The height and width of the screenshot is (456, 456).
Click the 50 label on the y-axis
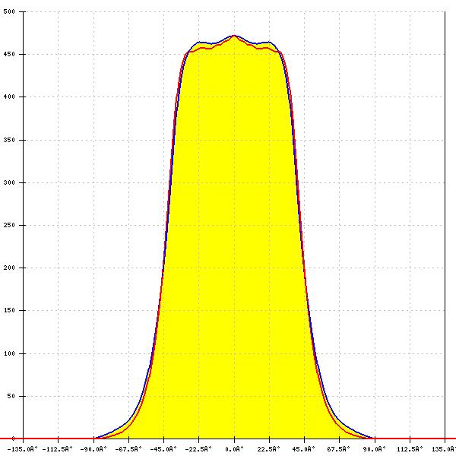click(x=11, y=396)
